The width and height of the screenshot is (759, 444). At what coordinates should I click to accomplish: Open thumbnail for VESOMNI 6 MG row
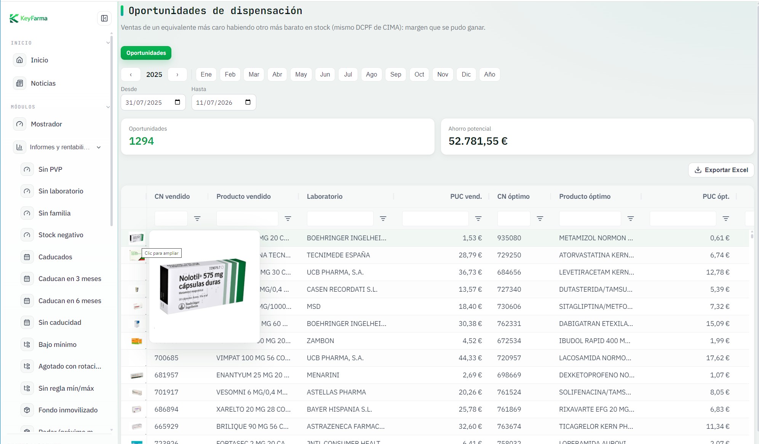coord(137,393)
